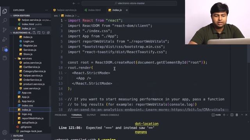Screen dimensions: 250x140
Task: Split the terminal panel
Action: point(232,115)
